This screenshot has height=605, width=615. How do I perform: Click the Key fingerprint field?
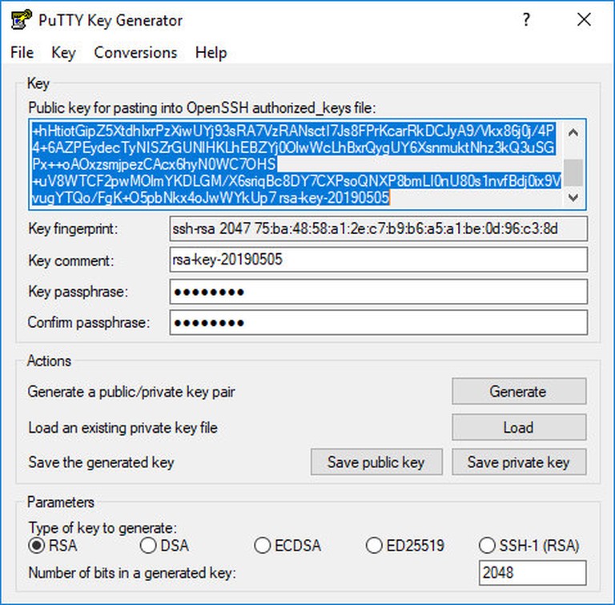379,228
